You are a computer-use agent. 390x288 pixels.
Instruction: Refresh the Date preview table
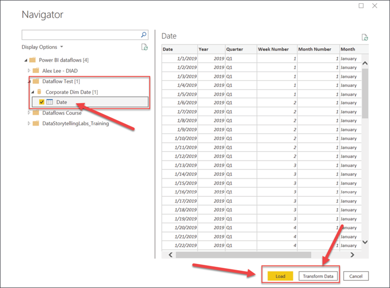pyautogui.click(x=364, y=37)
